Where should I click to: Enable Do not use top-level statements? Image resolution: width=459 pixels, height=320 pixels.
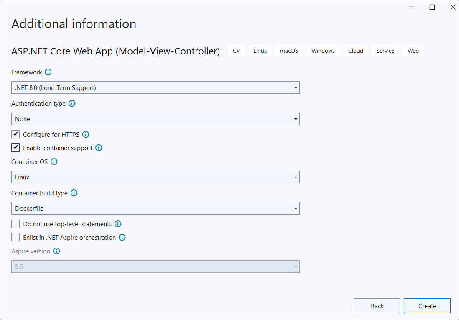(x=15, y=224)
